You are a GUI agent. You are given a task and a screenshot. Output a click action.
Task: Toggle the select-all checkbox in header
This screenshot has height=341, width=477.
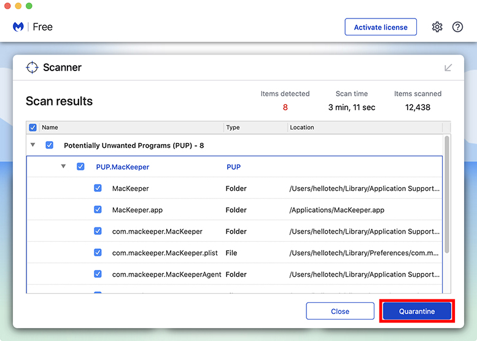[x=33, y=128]
